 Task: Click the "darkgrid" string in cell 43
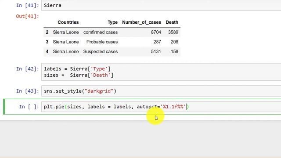[x=99, y=91]
